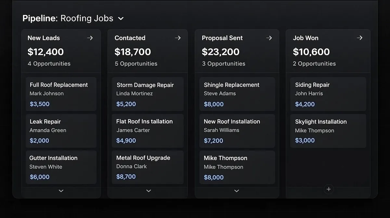Open the Siding Repair card by John Harris
Image resolution: width=390 pixels, height=218 pixels.
click(x=328, y=94)
